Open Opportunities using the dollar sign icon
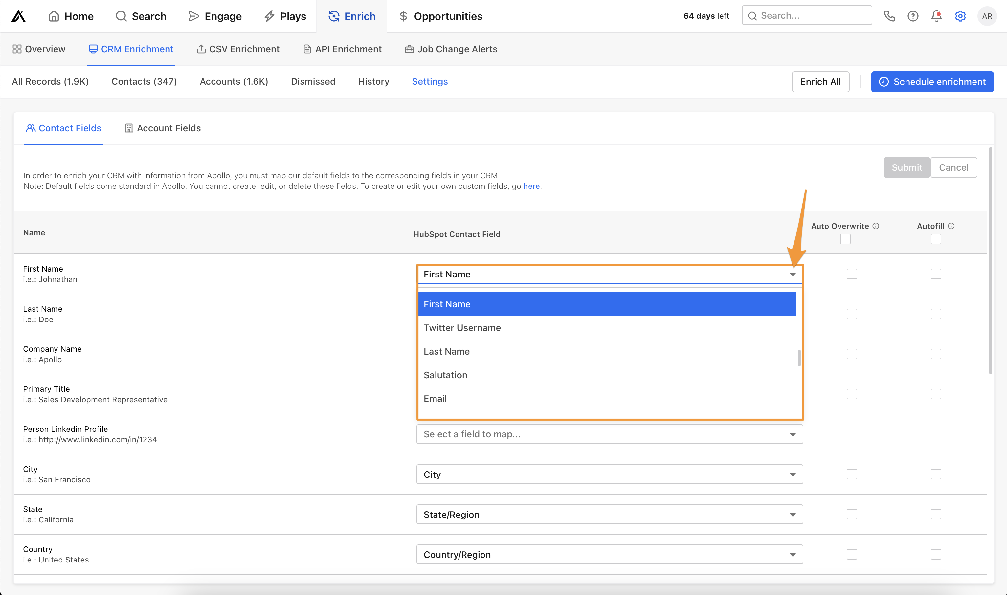This screenshot has height=595, width=1007. click(403, 16)
